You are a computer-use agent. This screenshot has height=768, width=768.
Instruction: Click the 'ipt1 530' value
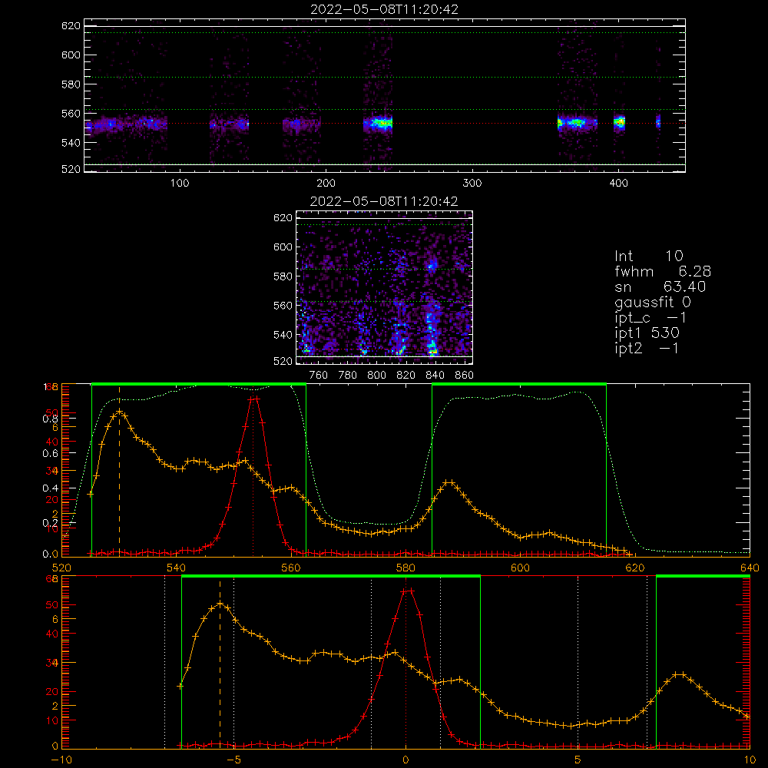pyautogui.click(x=647, y=333)
